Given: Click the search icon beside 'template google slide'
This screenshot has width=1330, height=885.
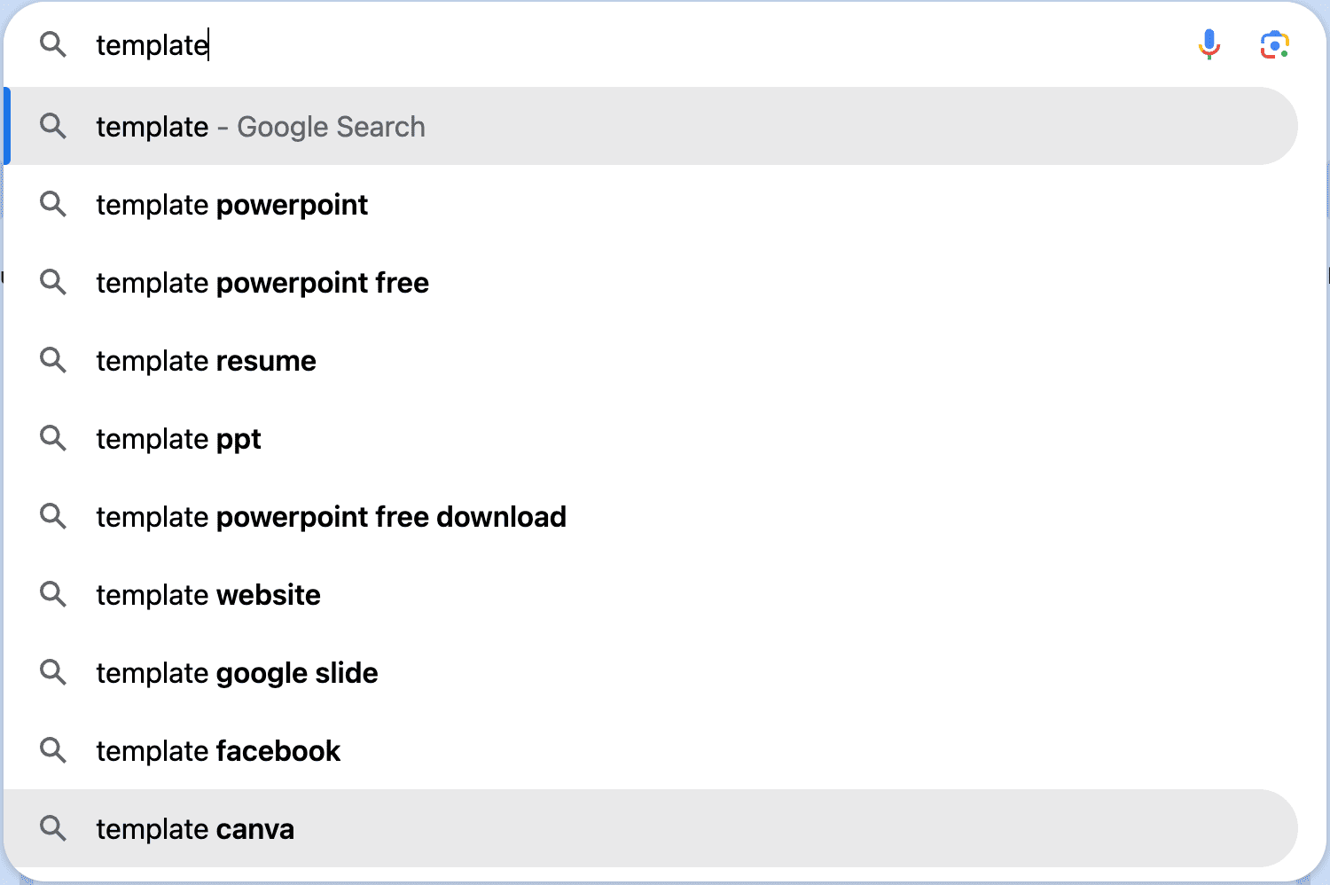Looking at the screenshot, I should click(52, 672).
